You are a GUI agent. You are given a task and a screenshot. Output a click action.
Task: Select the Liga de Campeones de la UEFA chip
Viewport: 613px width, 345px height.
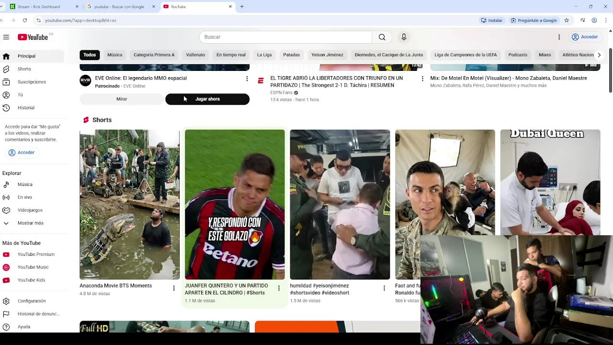click(x=465, y=55)
